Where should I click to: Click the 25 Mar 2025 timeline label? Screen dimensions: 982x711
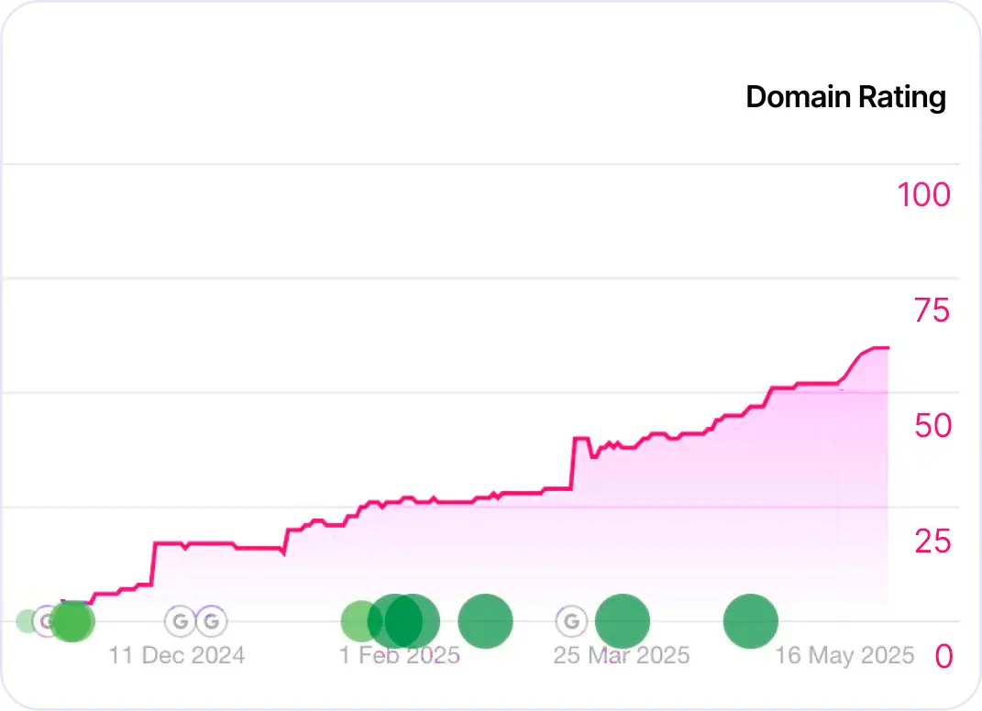[x=622, y=655]
